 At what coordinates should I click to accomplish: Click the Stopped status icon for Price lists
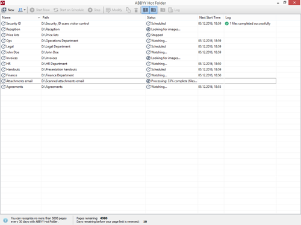(148, 35)
